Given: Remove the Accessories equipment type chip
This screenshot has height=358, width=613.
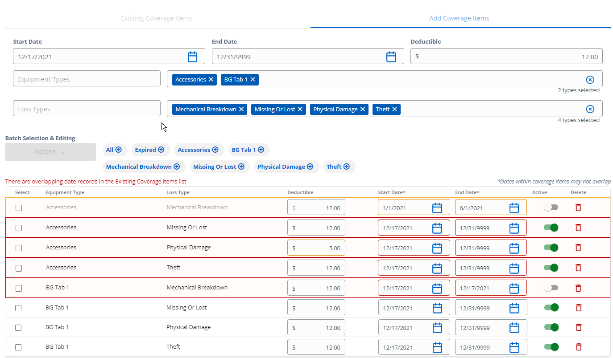Looking at the screenshot, I should pos(211,79).
